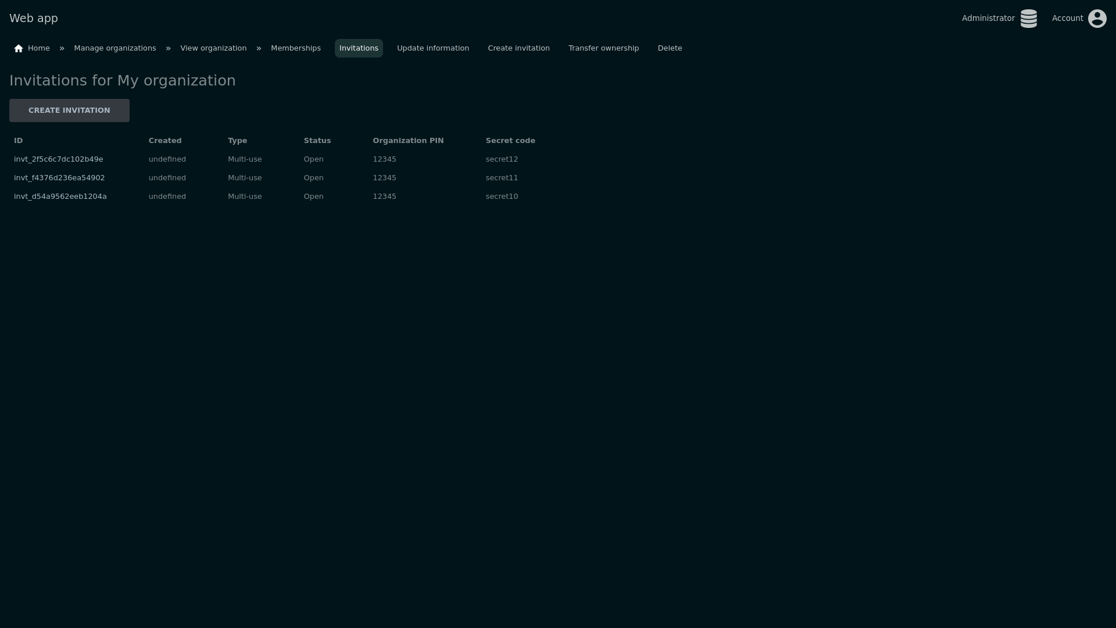This screenshot has height=628, width=1116.
Task: Click the secret12 secret code cell
Action: (502, 159)
